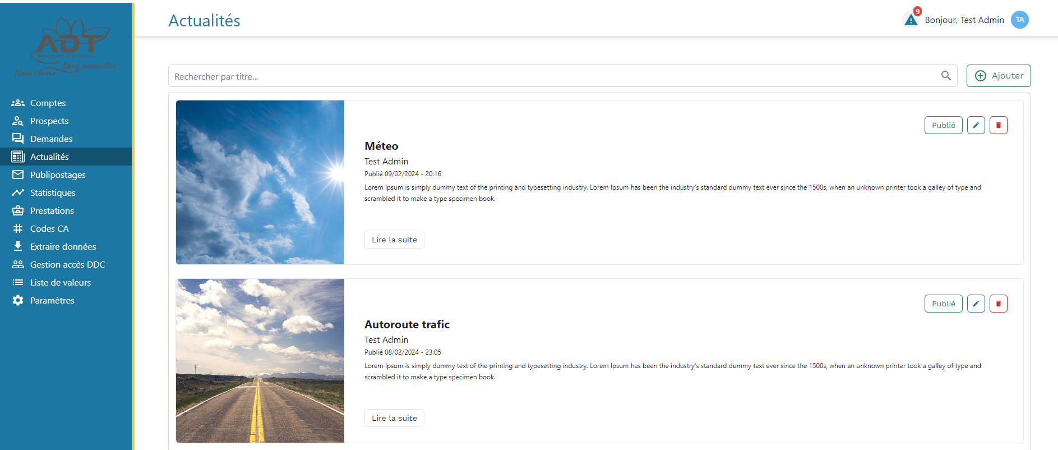View Statistiques page
This screenshot has height=450, width=1058.
click(x=66, y=192)
